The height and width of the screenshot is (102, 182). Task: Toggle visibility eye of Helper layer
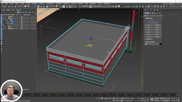[x=5, y=27]
